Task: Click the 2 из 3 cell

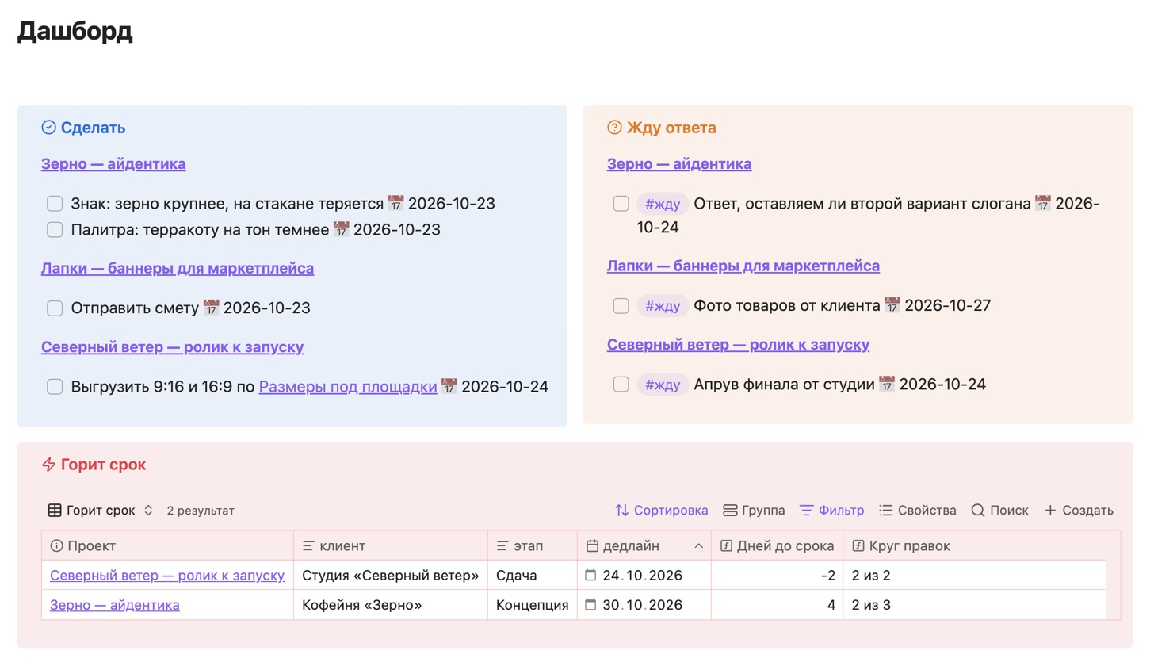Action: tap(974, 604)
